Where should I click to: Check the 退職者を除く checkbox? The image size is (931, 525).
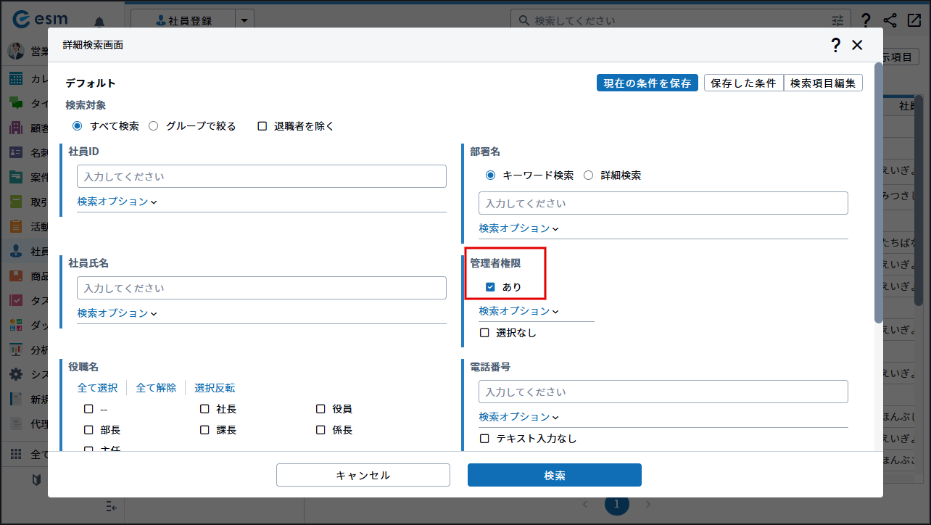coord(262,126)
